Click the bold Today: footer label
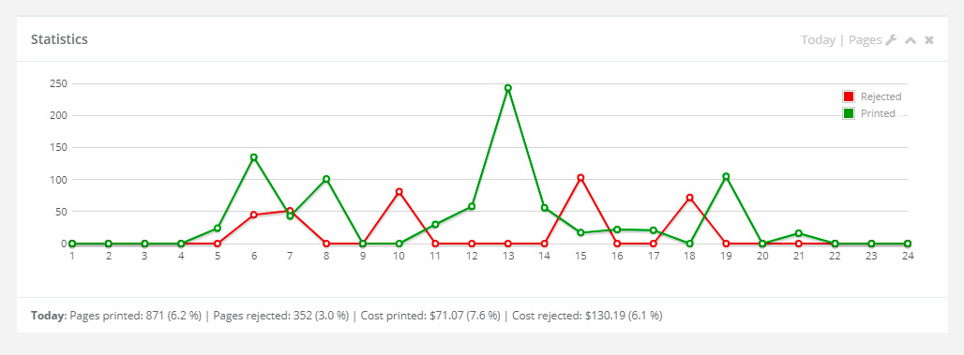 49,317
